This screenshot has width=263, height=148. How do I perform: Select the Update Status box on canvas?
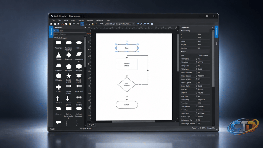tap(127, 64)
